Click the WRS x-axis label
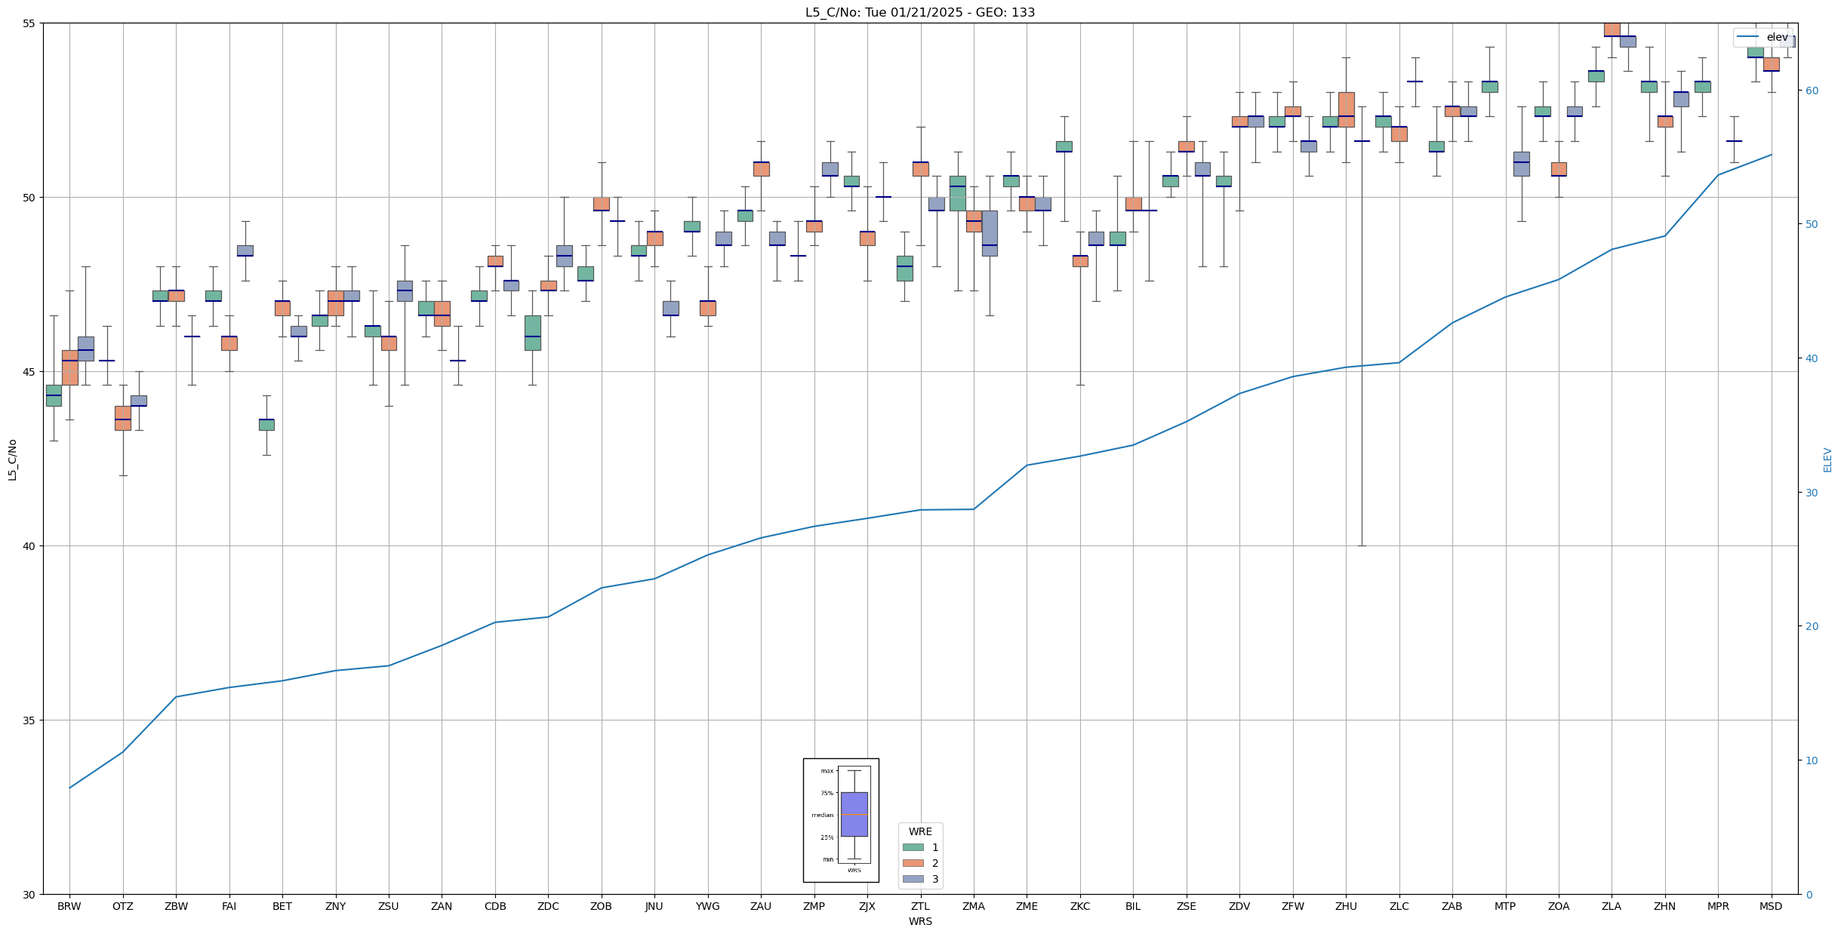The image size is (1841, 934). (x=919, y=921)
